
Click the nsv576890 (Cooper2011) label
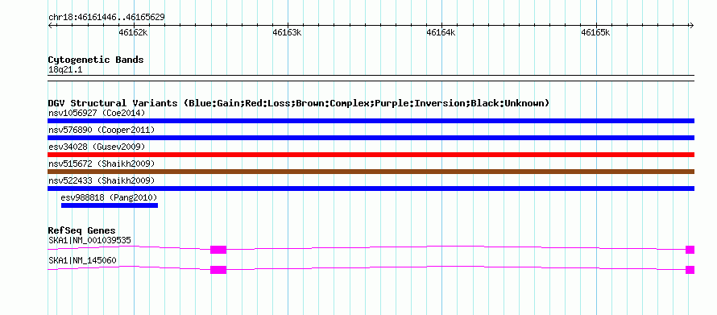(102, 130)
